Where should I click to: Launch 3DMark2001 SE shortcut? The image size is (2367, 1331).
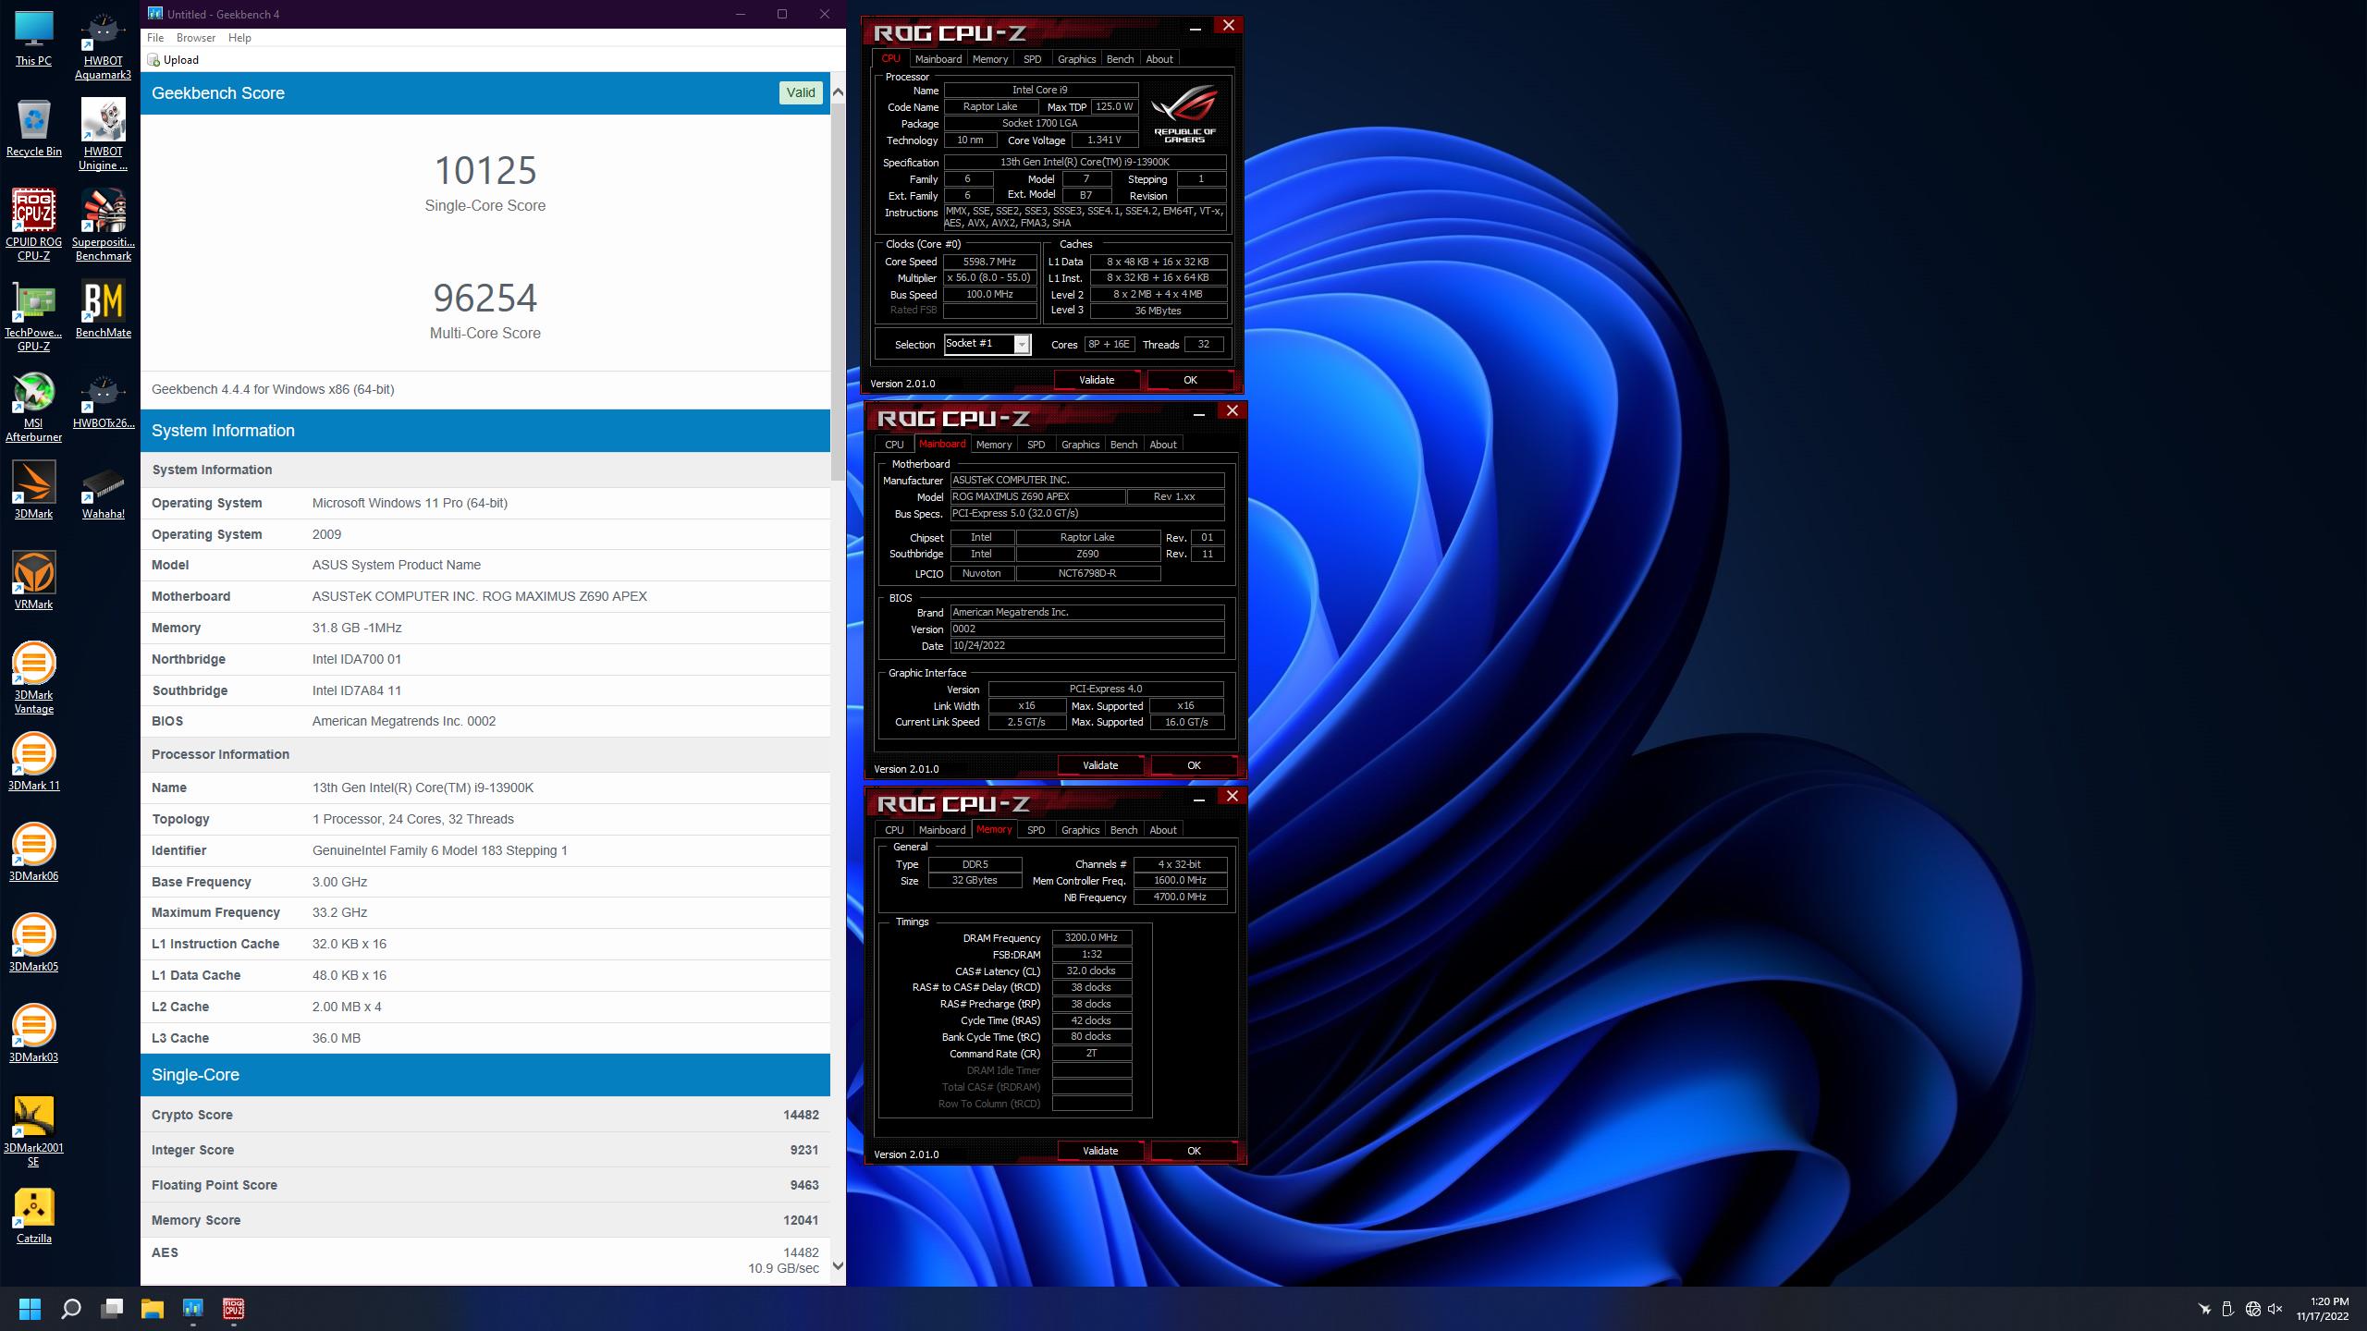[34, 1131]
